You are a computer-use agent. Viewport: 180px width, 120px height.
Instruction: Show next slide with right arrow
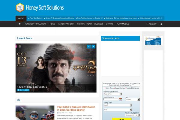point(93,46)
